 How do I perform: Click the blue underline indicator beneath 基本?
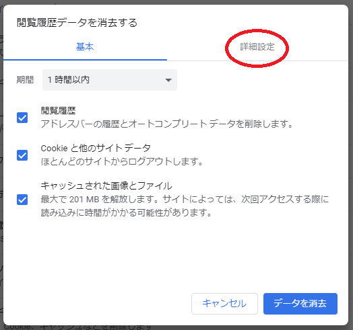tap(85, 60)
